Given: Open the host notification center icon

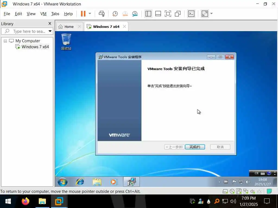Looking at the screenshot, I should (x=267, y=201).
